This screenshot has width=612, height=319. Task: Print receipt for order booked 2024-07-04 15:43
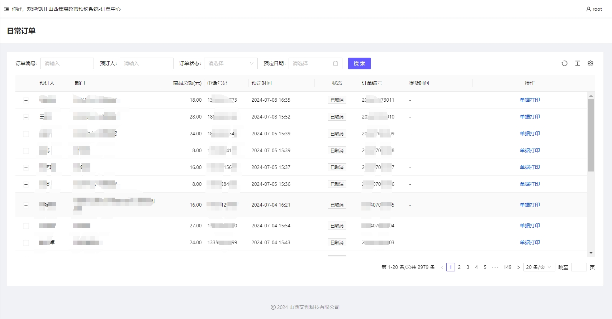click(x=530, y=242)
